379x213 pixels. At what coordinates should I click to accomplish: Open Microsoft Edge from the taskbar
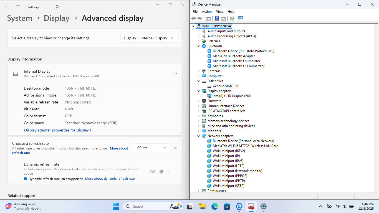(214, 206)
